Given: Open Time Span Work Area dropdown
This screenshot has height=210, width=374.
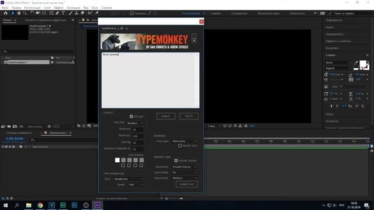Looking at the screenshot, I should (185, 141).
